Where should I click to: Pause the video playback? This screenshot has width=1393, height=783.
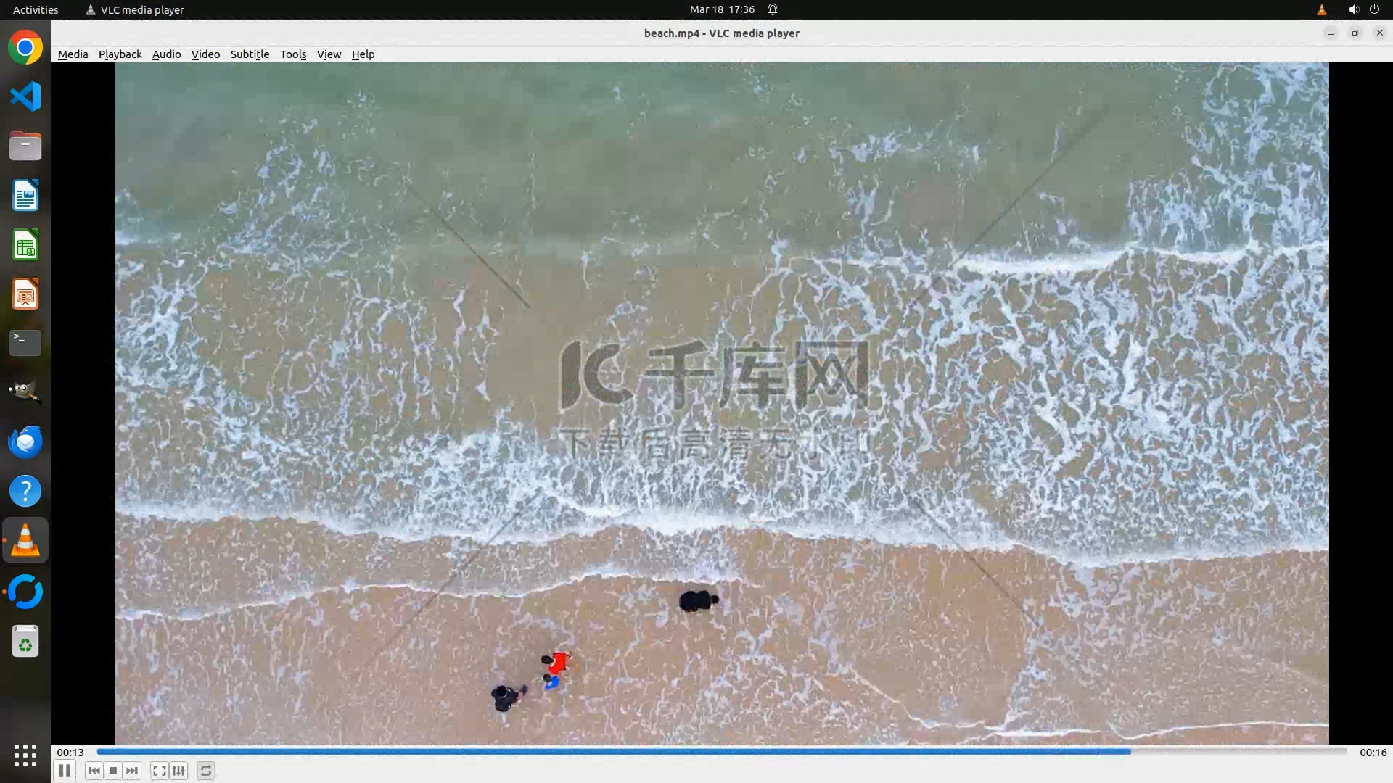point(64,771)
